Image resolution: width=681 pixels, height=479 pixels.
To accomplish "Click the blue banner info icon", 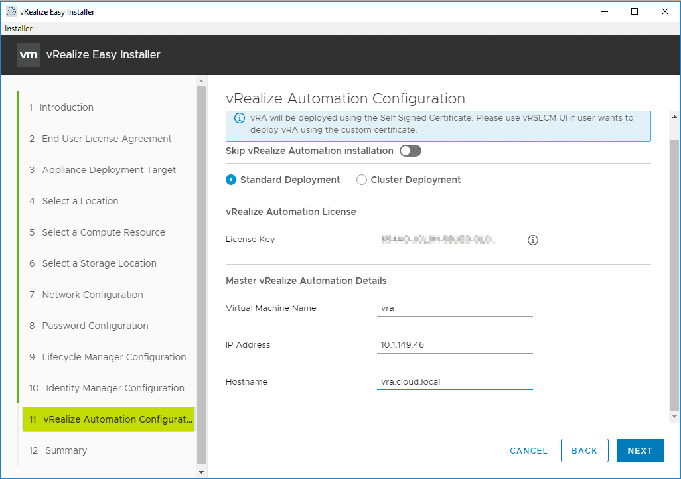I will pos(240,118).
